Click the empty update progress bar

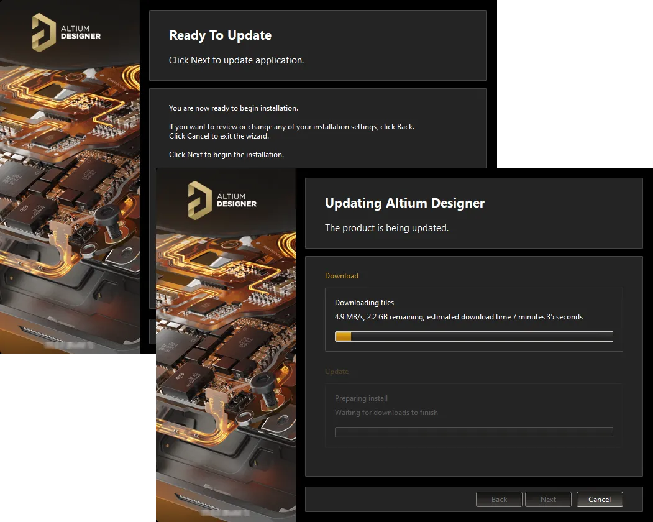[474, 432]
